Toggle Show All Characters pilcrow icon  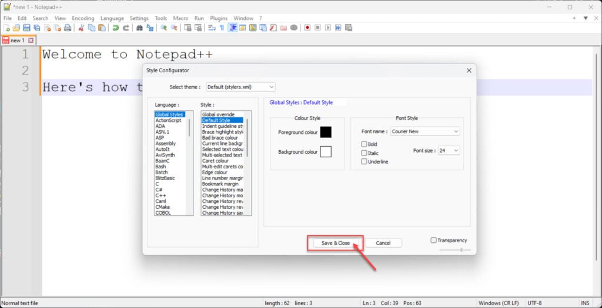click(222, 28)
